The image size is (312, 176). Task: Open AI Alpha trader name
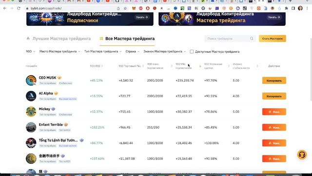point(46,93)
